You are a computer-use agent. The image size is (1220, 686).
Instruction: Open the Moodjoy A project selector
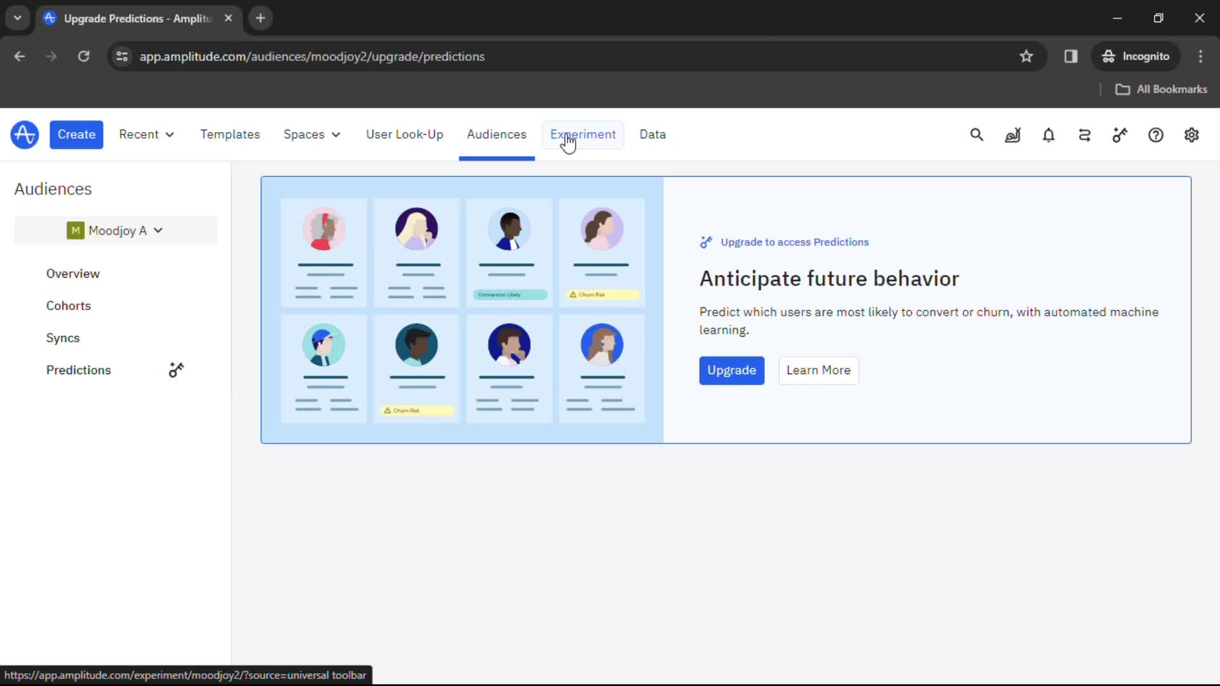[116, 231]
